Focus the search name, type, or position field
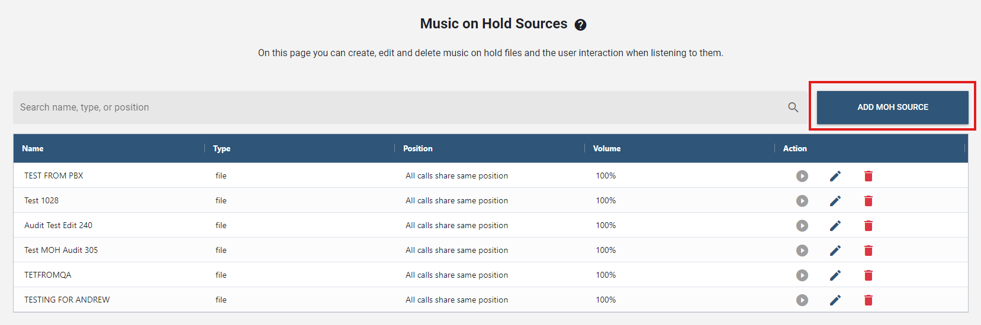Image resolution: width=981 pixels, height=325 pixels. pos(397,108)
